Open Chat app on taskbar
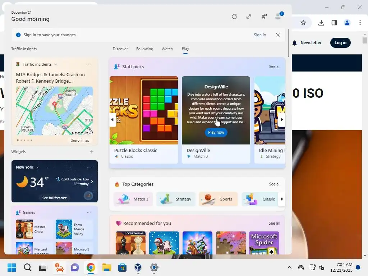Viewport: 368px width, 276px height. [75, 267]
